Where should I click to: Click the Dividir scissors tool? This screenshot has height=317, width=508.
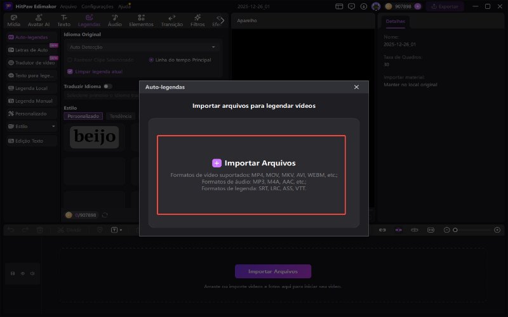(x=69, y=230)
